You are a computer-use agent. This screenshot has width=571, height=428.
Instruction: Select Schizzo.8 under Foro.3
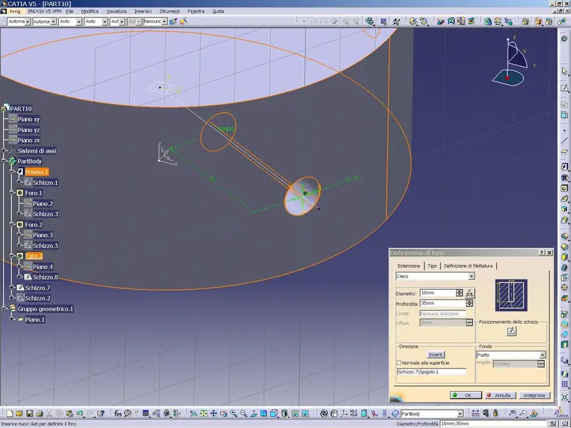pyautogui.click(x=45, y=277)
